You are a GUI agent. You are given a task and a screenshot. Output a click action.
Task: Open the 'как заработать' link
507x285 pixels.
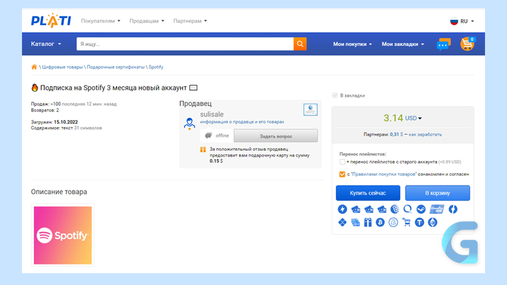(x=425, y=135)
